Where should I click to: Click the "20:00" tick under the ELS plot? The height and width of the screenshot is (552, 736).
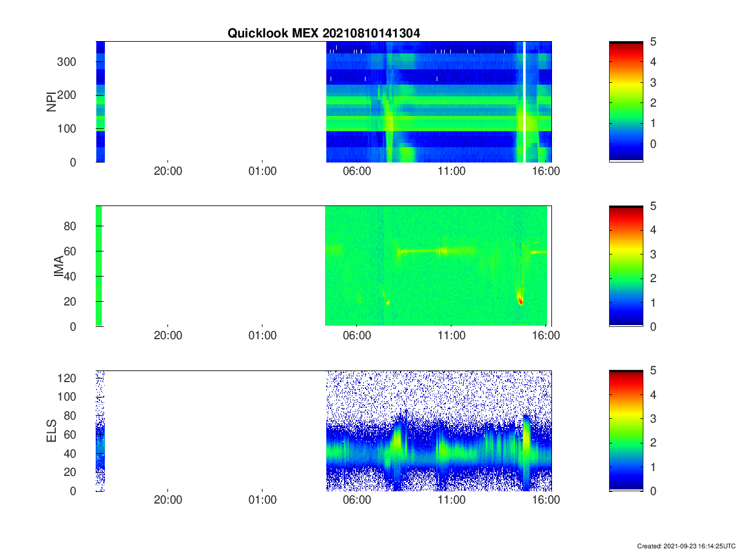[x=167, y=500]
